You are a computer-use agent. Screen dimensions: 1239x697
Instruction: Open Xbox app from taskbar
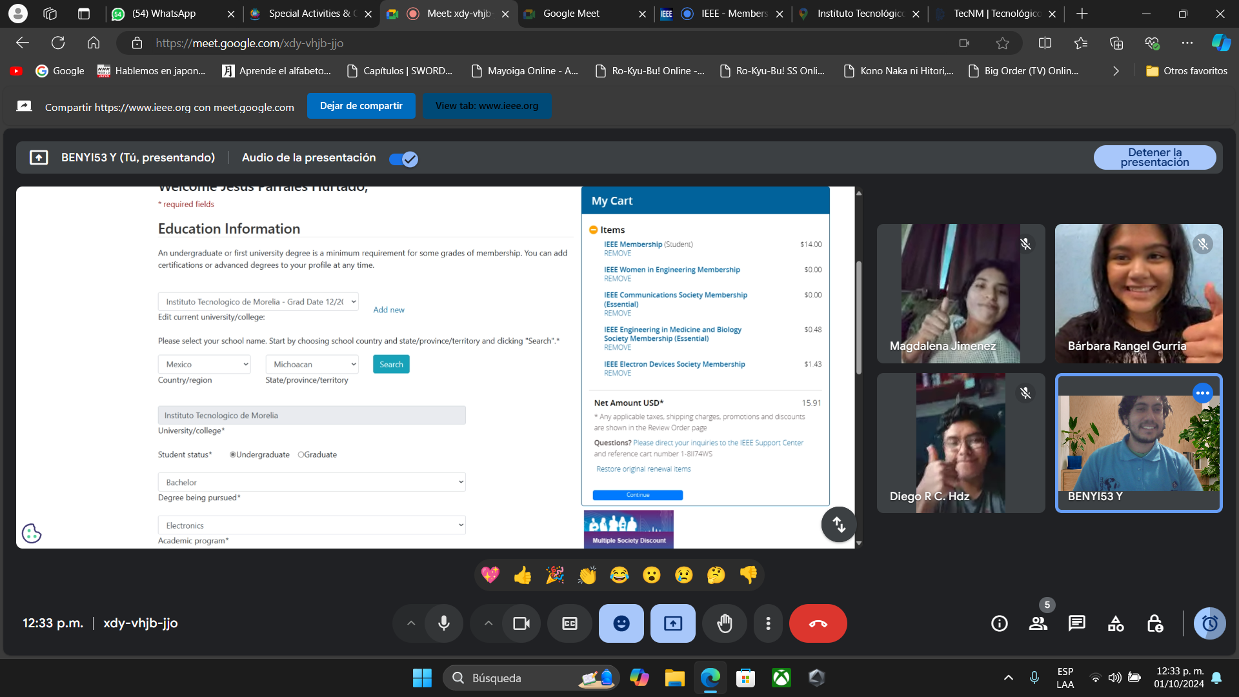(781, 678)
